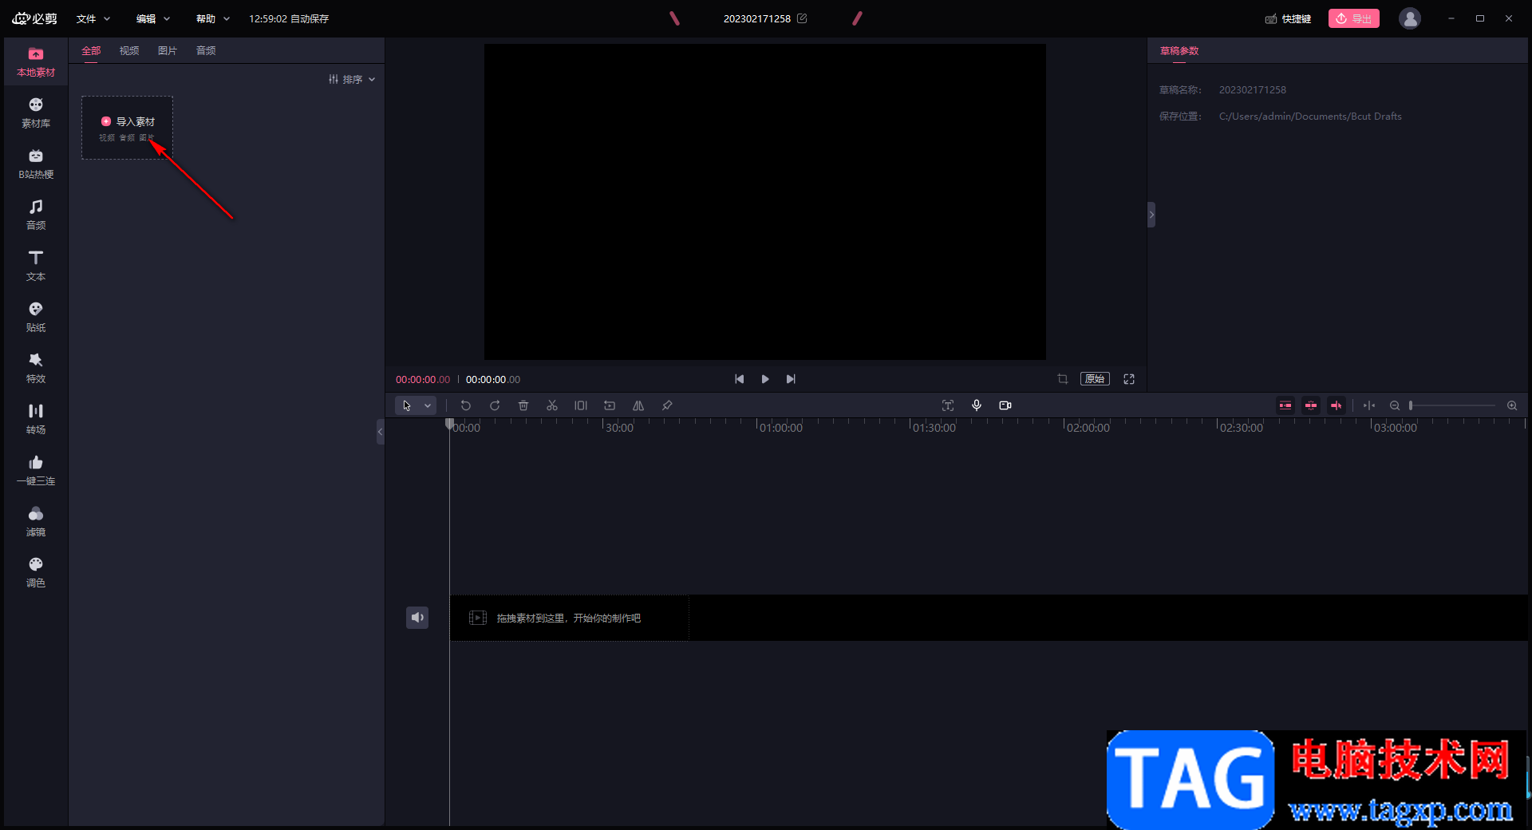
Task: Open the 滤镜 filters panel
Action: (x=36, y=522)
